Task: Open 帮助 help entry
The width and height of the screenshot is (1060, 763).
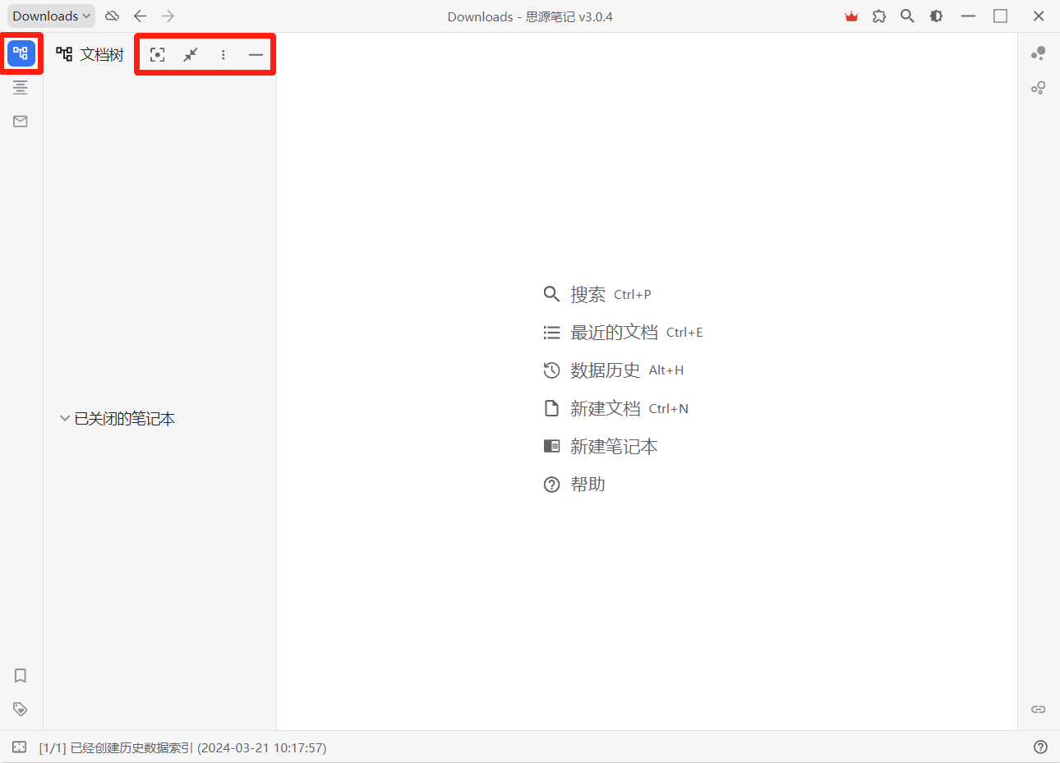Action: click(574, 485)
